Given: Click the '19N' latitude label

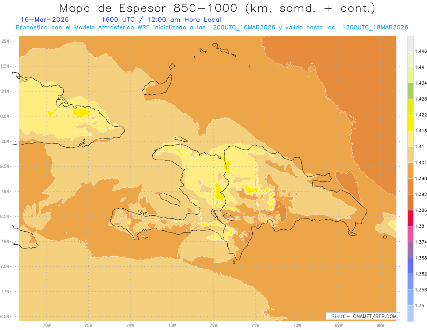Looking at the screenshot, I should point(6,192).
